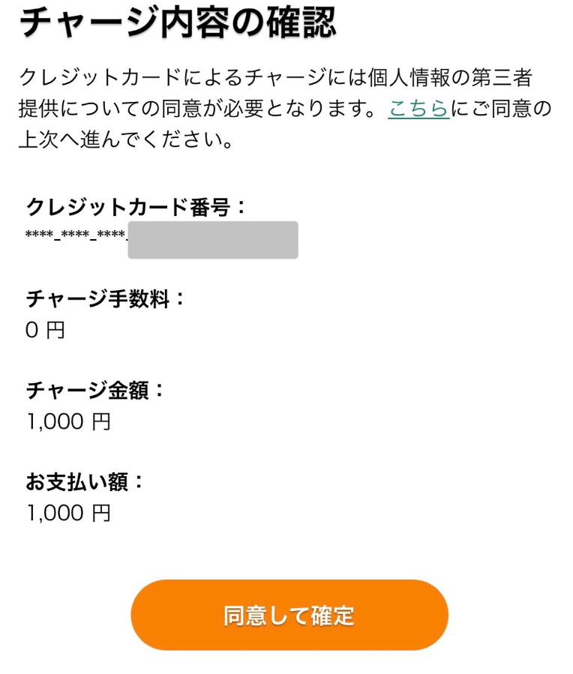This screenshot has width=573, height=674.
Task: Select 1,000 円 under お支払い額
Action: pos(68,513)
